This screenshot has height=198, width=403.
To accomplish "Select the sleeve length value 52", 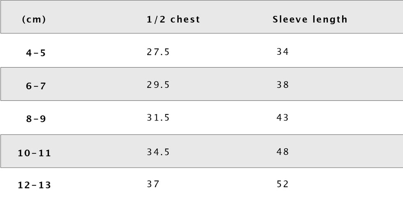I will coord(283,184).
